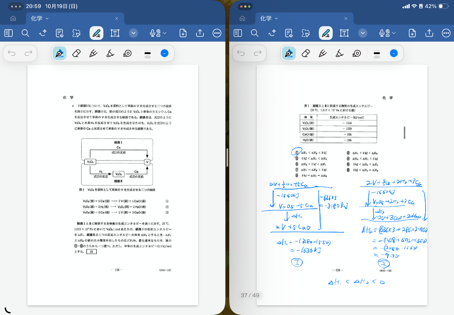Close the 化学 tab in left window
The height and width of the screenshot is (315, 454).
pyautogui.click(x=117, y=19)
